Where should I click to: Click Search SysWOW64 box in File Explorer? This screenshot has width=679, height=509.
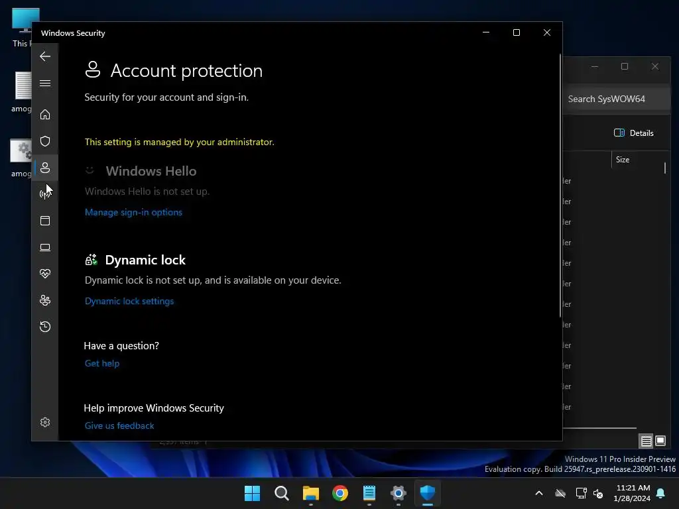coord(617,99)
